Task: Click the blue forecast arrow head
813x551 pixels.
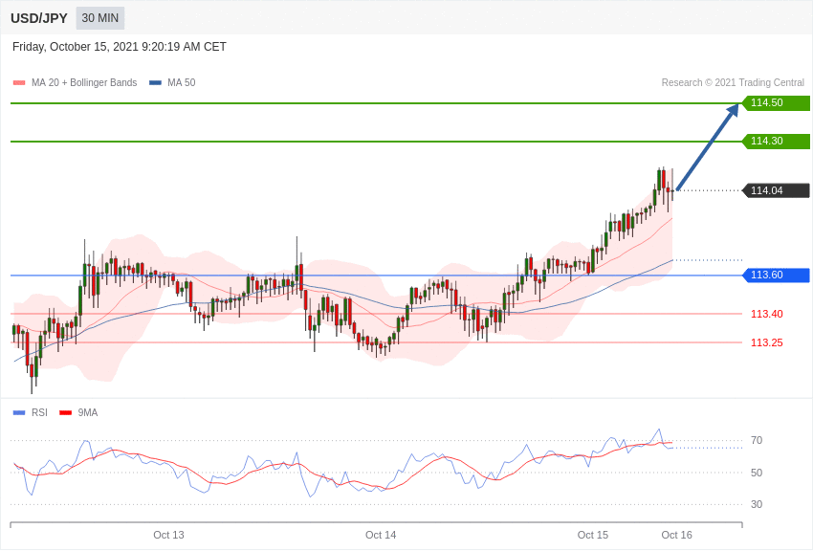Action: (x=733, y=110)
